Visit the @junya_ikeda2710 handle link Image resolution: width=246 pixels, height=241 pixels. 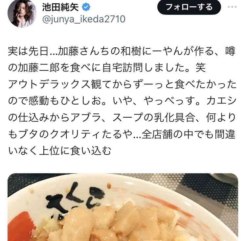pyautogui.click(x=84, y=19)
